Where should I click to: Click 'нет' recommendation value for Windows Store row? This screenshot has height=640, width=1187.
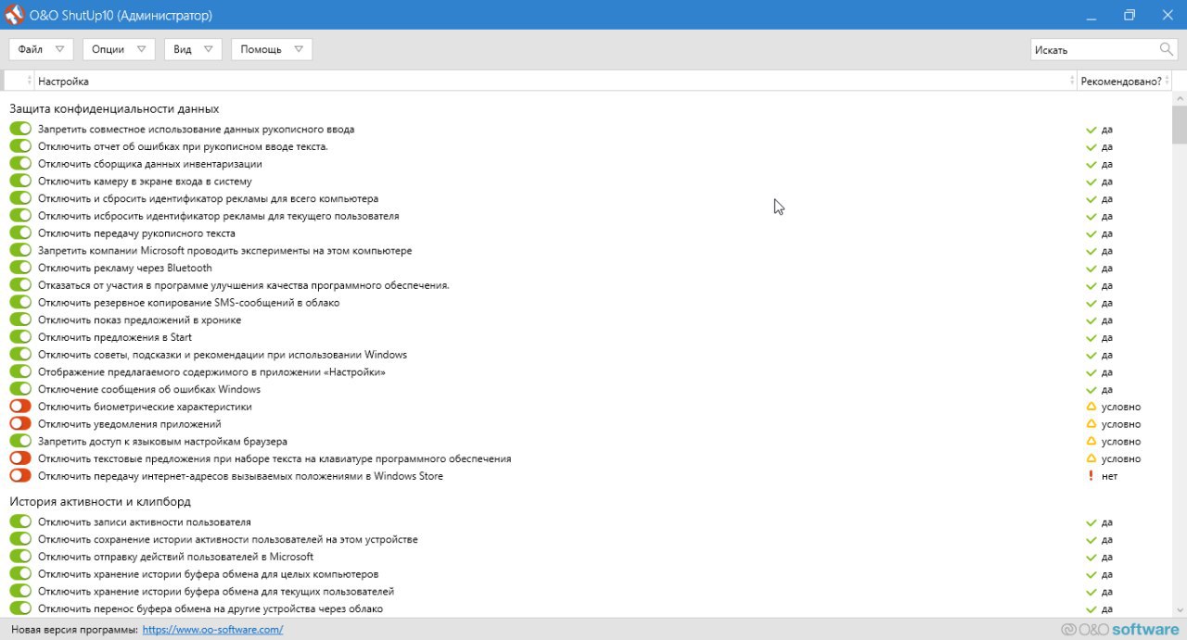tap(1110, 476)
